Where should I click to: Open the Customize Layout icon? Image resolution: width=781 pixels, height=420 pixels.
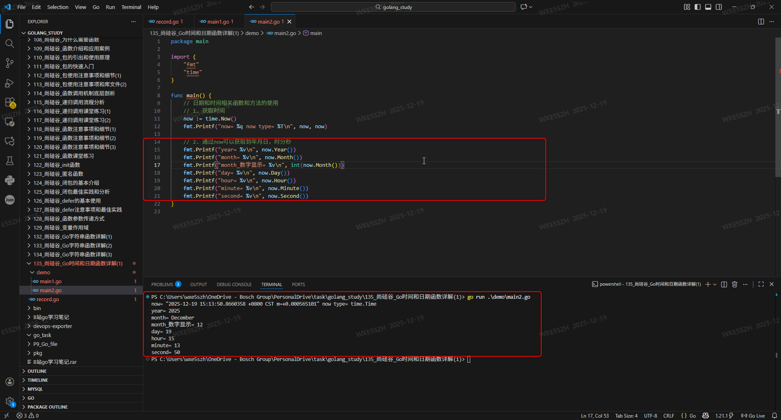point(687,7)
